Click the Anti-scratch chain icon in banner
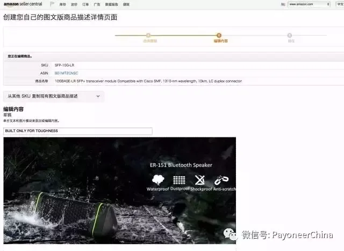This screenshot has width=344, height=251. click(221, 180)
